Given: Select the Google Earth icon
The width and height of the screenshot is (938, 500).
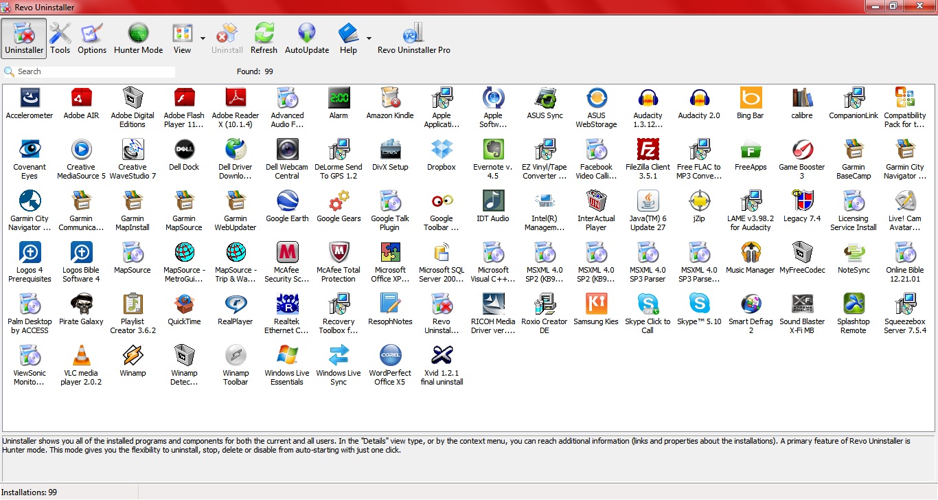Looking at the screenshot, I should 287,201.
